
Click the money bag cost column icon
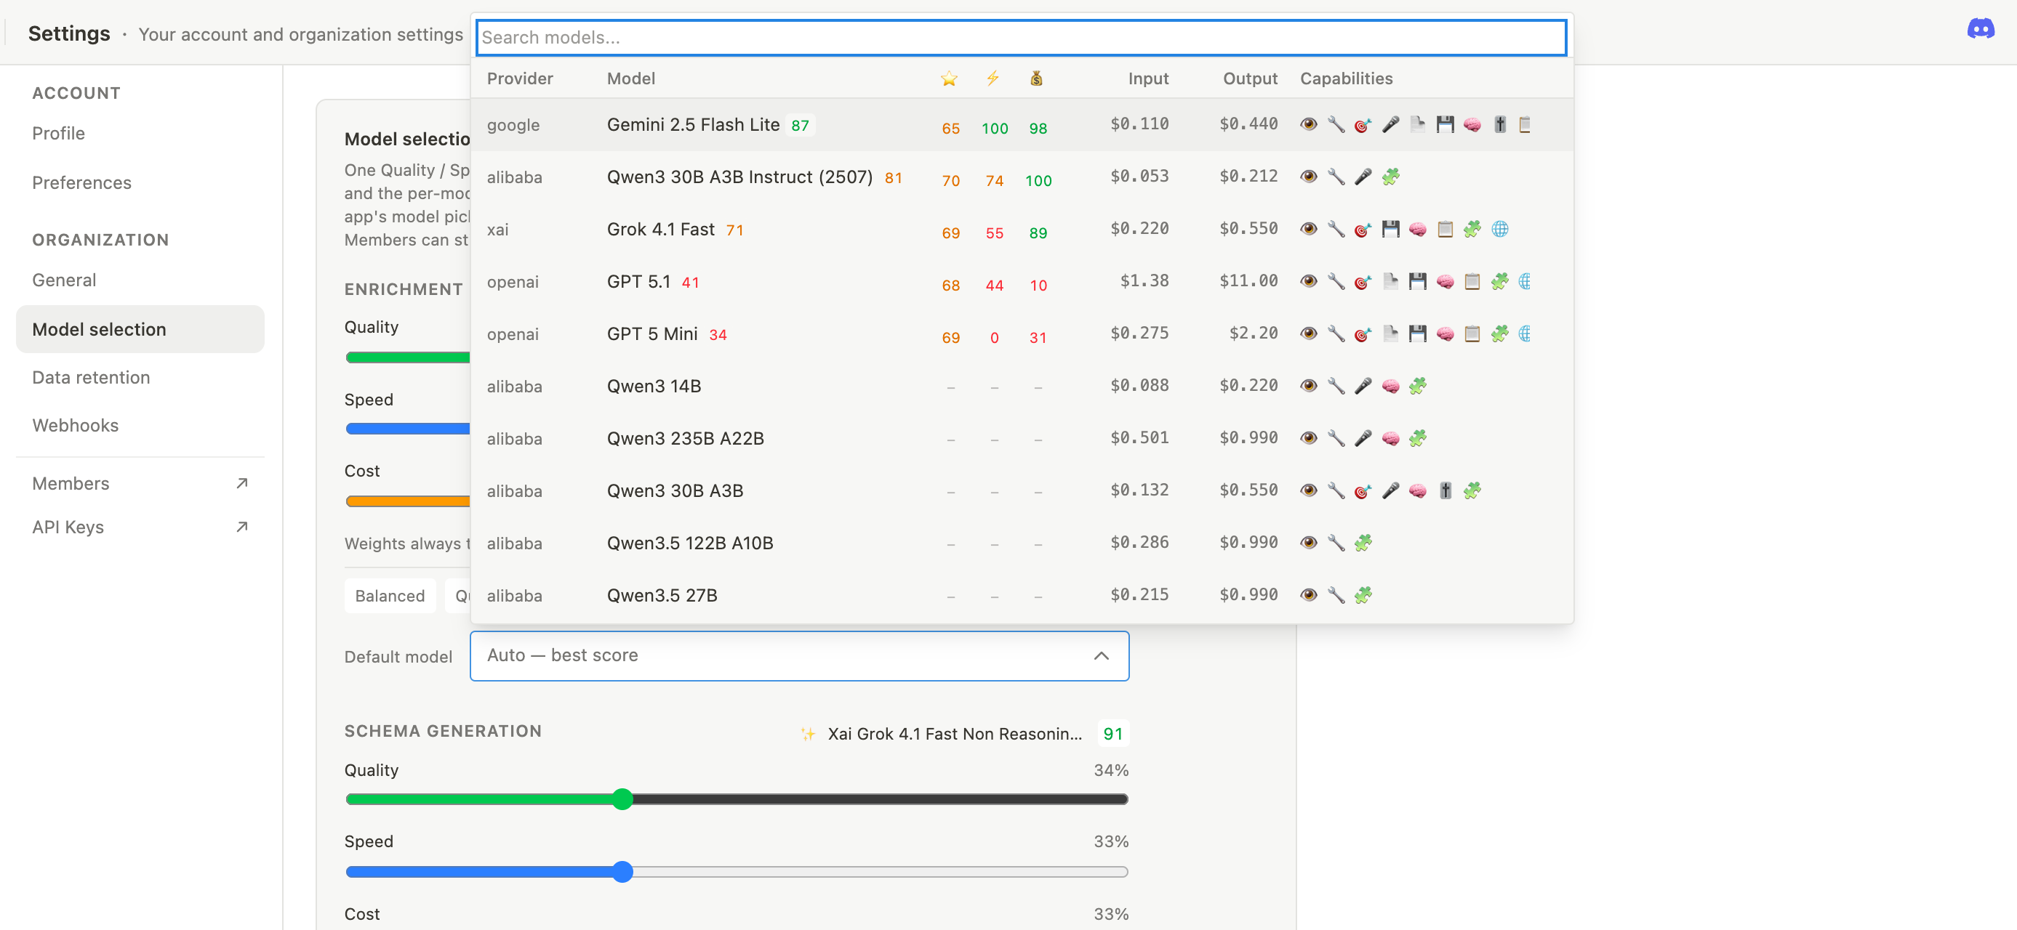1036,78
